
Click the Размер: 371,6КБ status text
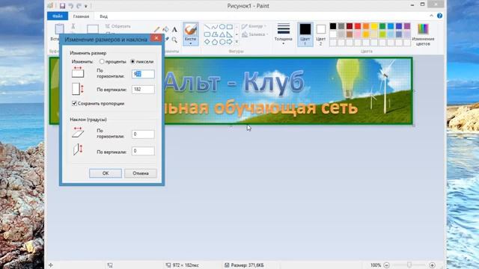coord(247,265)
